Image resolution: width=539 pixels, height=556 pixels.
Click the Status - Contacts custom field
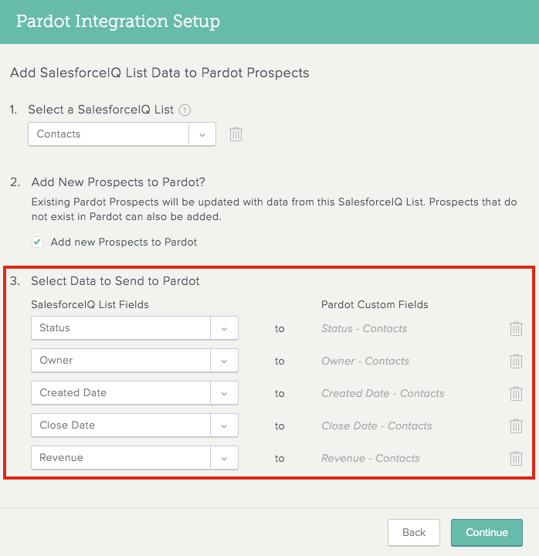(364, 329)
